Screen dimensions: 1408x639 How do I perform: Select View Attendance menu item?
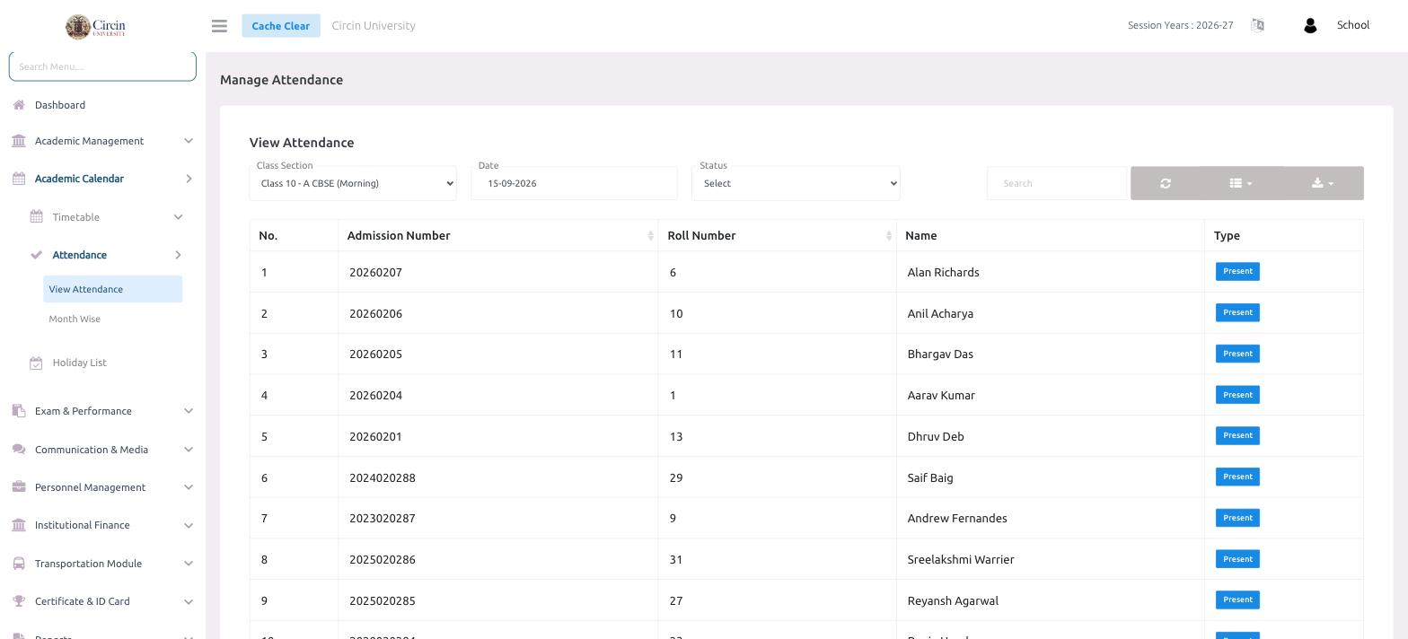point(113,289)
